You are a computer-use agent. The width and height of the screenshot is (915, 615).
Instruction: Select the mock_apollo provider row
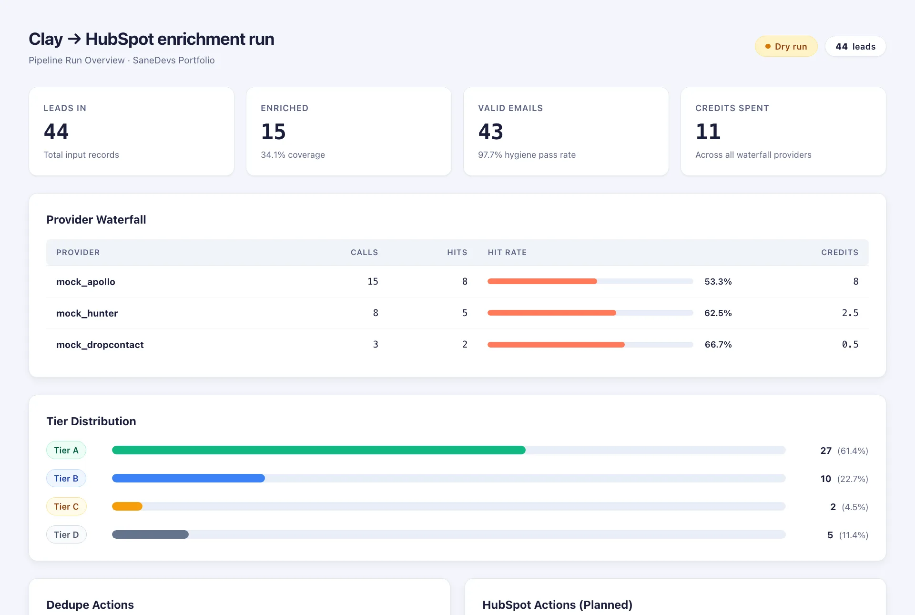coord(457,282)
